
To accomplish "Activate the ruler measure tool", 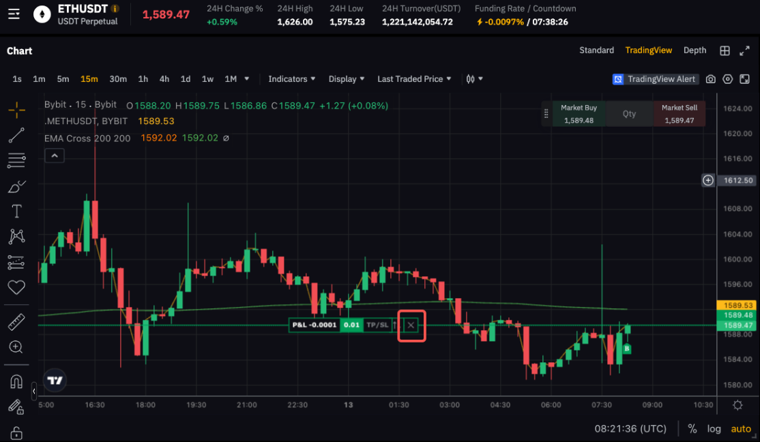I will [16, 321].
